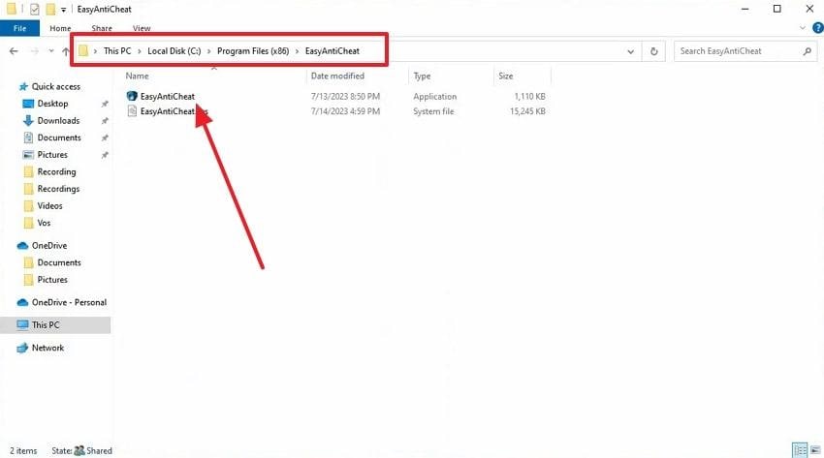Viewport: 824px width, 458px height.
Task: Click the Application type cell
Action: (434, 97)
